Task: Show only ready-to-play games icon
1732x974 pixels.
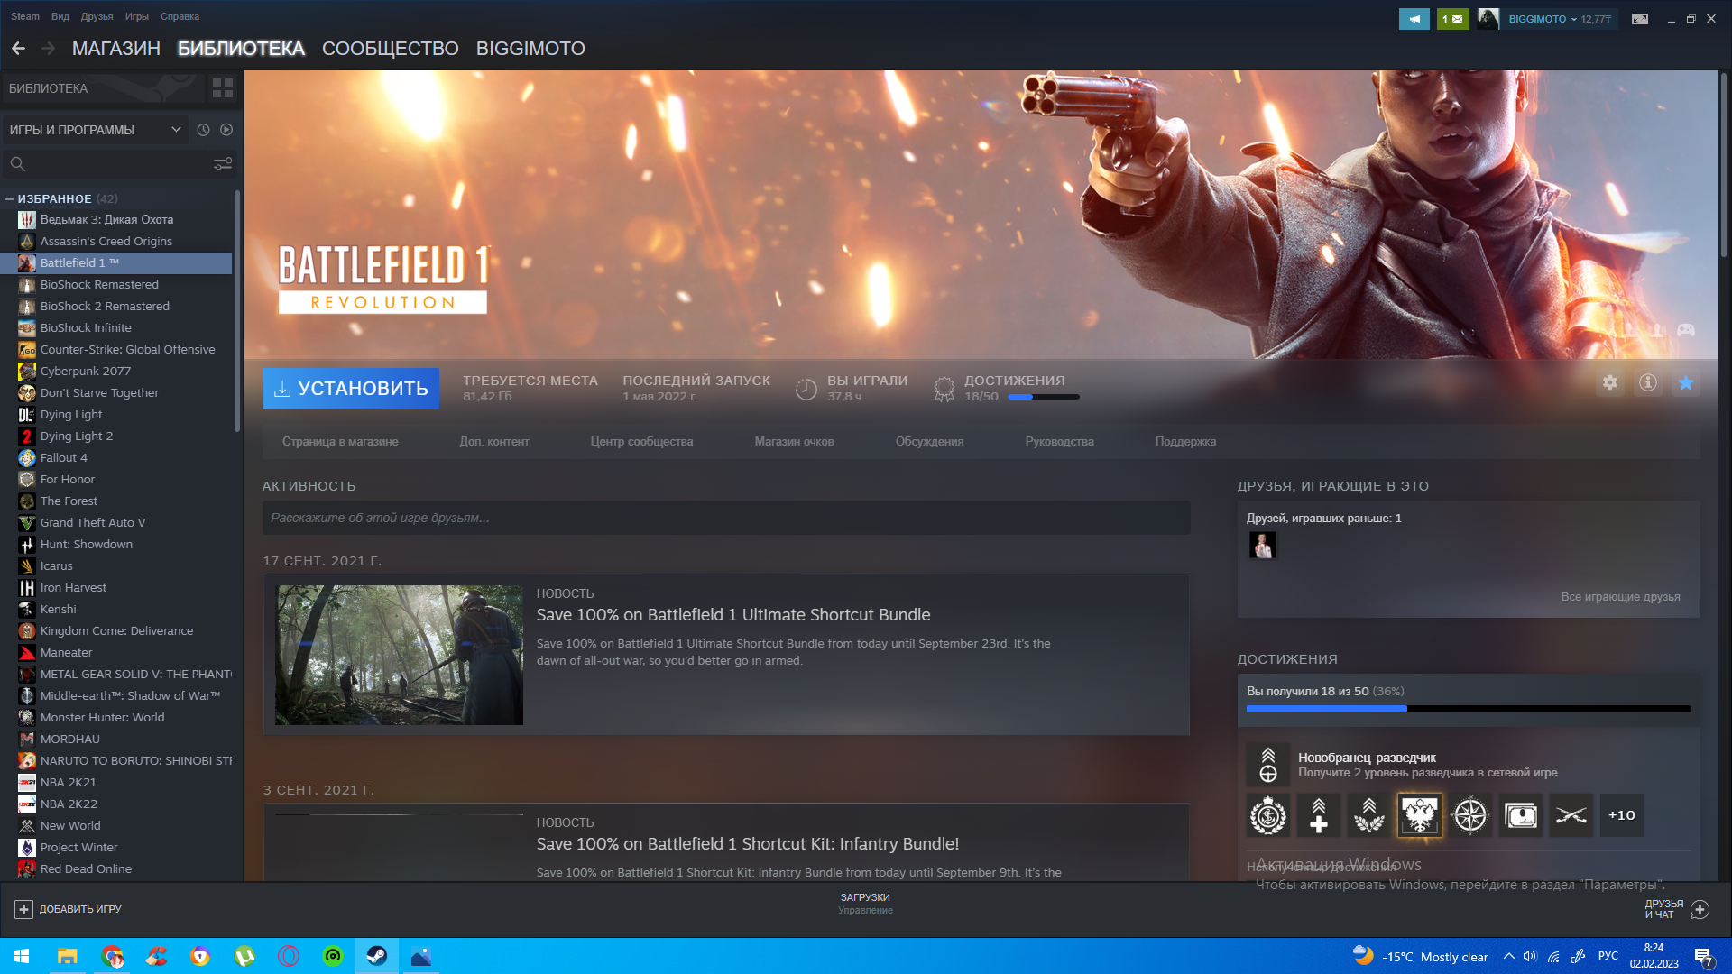Action: point(226,130)
